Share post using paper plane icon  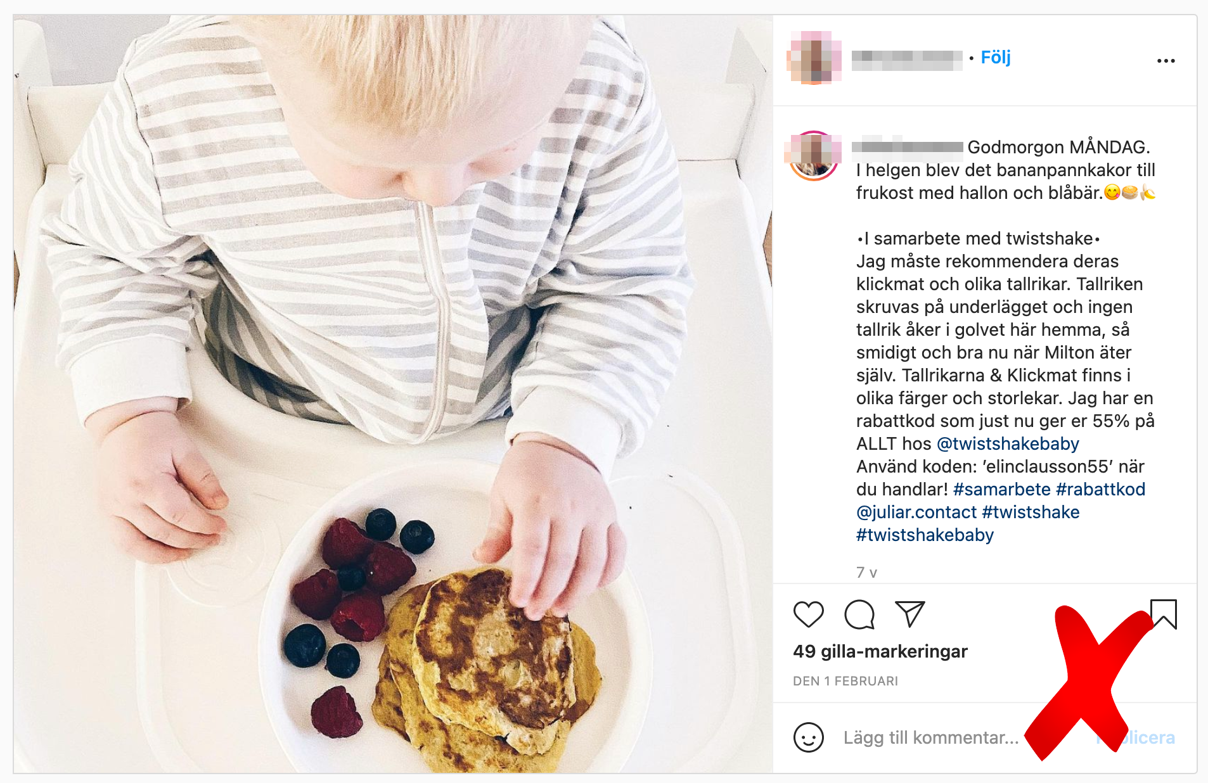[910, 613]
